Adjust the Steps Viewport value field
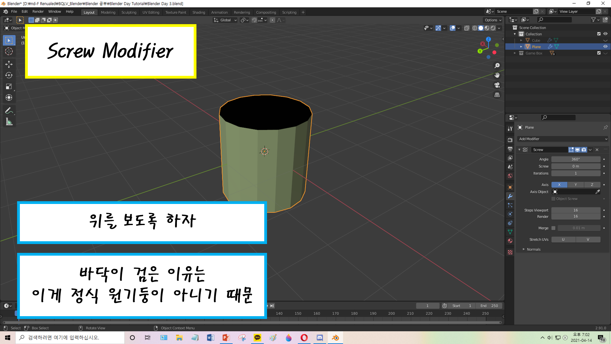 [x=576, y=210]
